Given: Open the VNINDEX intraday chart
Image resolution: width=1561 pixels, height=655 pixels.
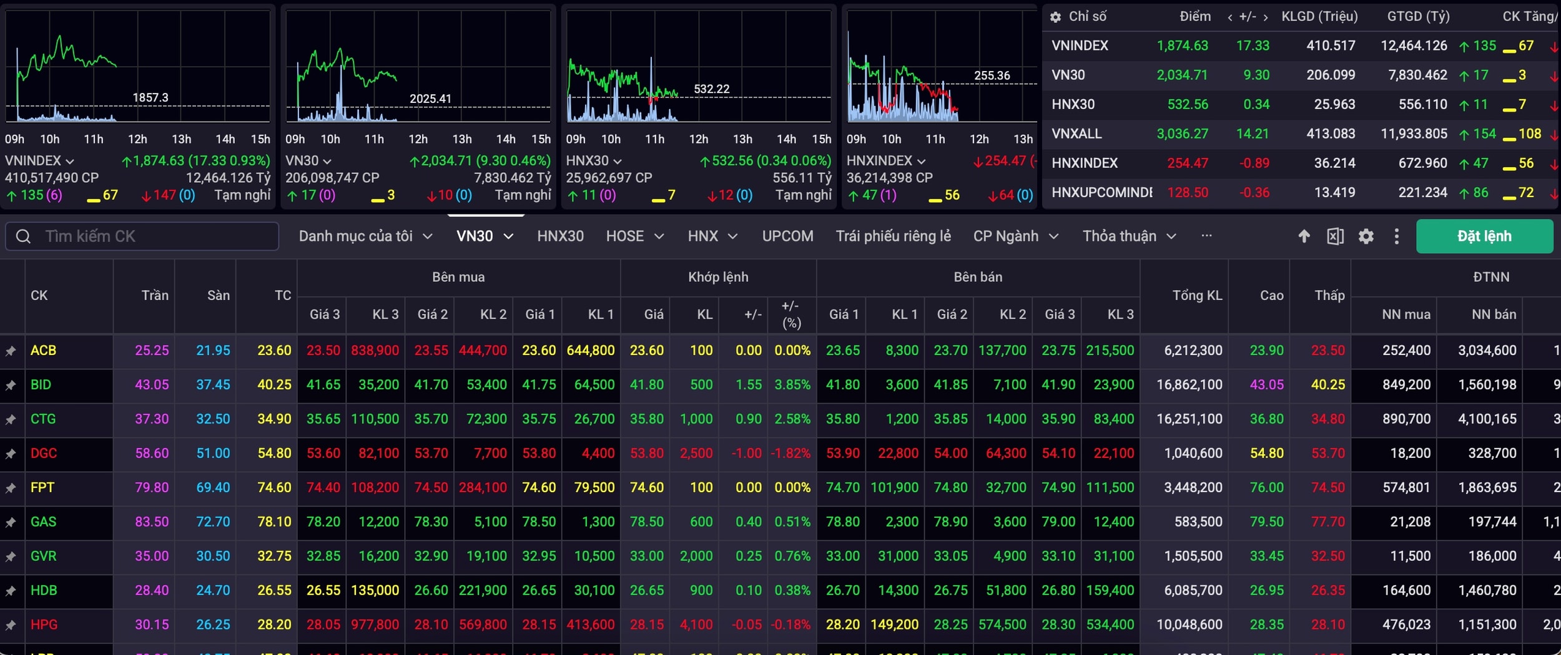Looking at the screenshot, I should tap(138, 66).
